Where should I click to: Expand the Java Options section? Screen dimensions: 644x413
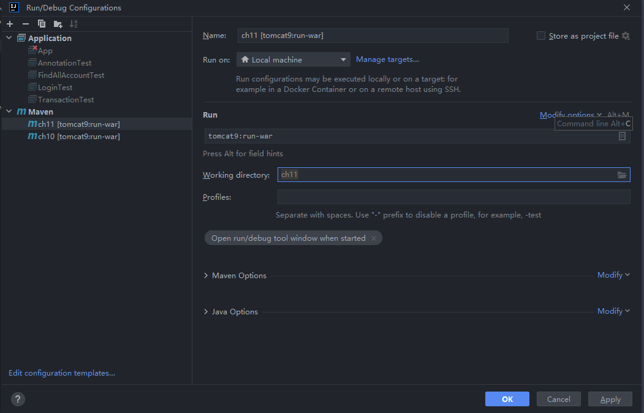pyautogui.click(x=206, y=312)
